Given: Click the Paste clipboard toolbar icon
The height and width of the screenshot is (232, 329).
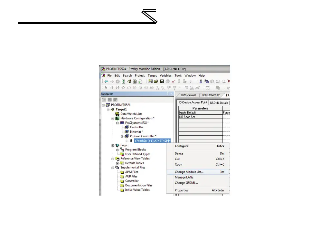Looking at the screenshot, I should pos(212,82).
